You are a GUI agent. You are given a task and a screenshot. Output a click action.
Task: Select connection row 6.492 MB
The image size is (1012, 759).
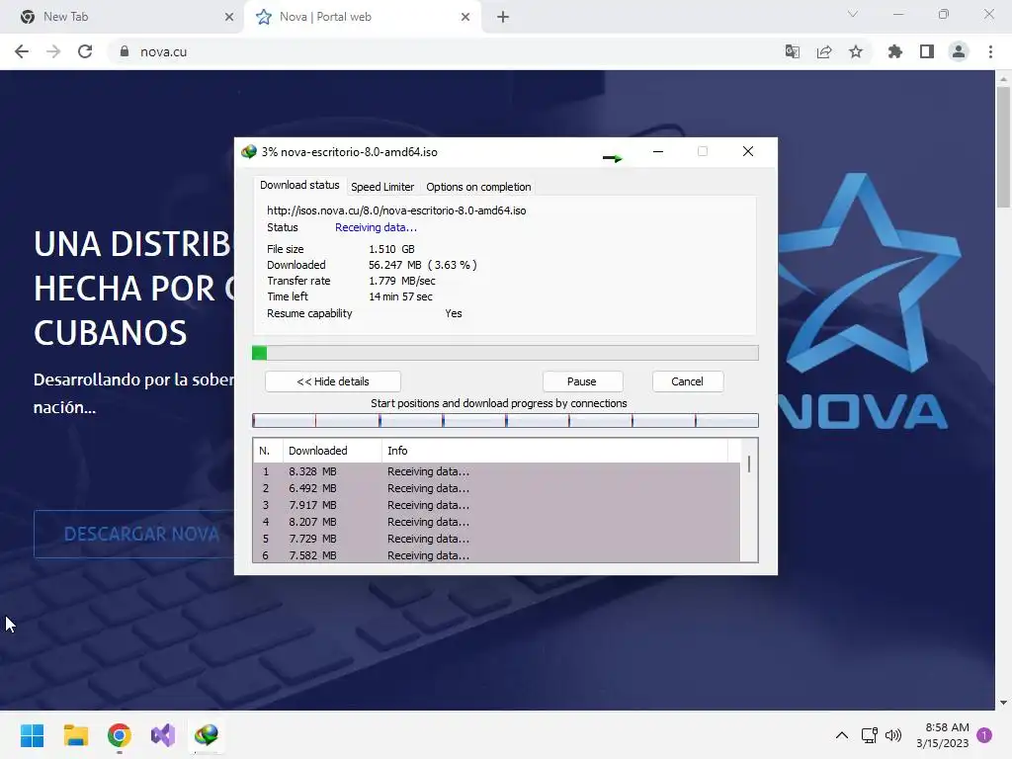496,488
